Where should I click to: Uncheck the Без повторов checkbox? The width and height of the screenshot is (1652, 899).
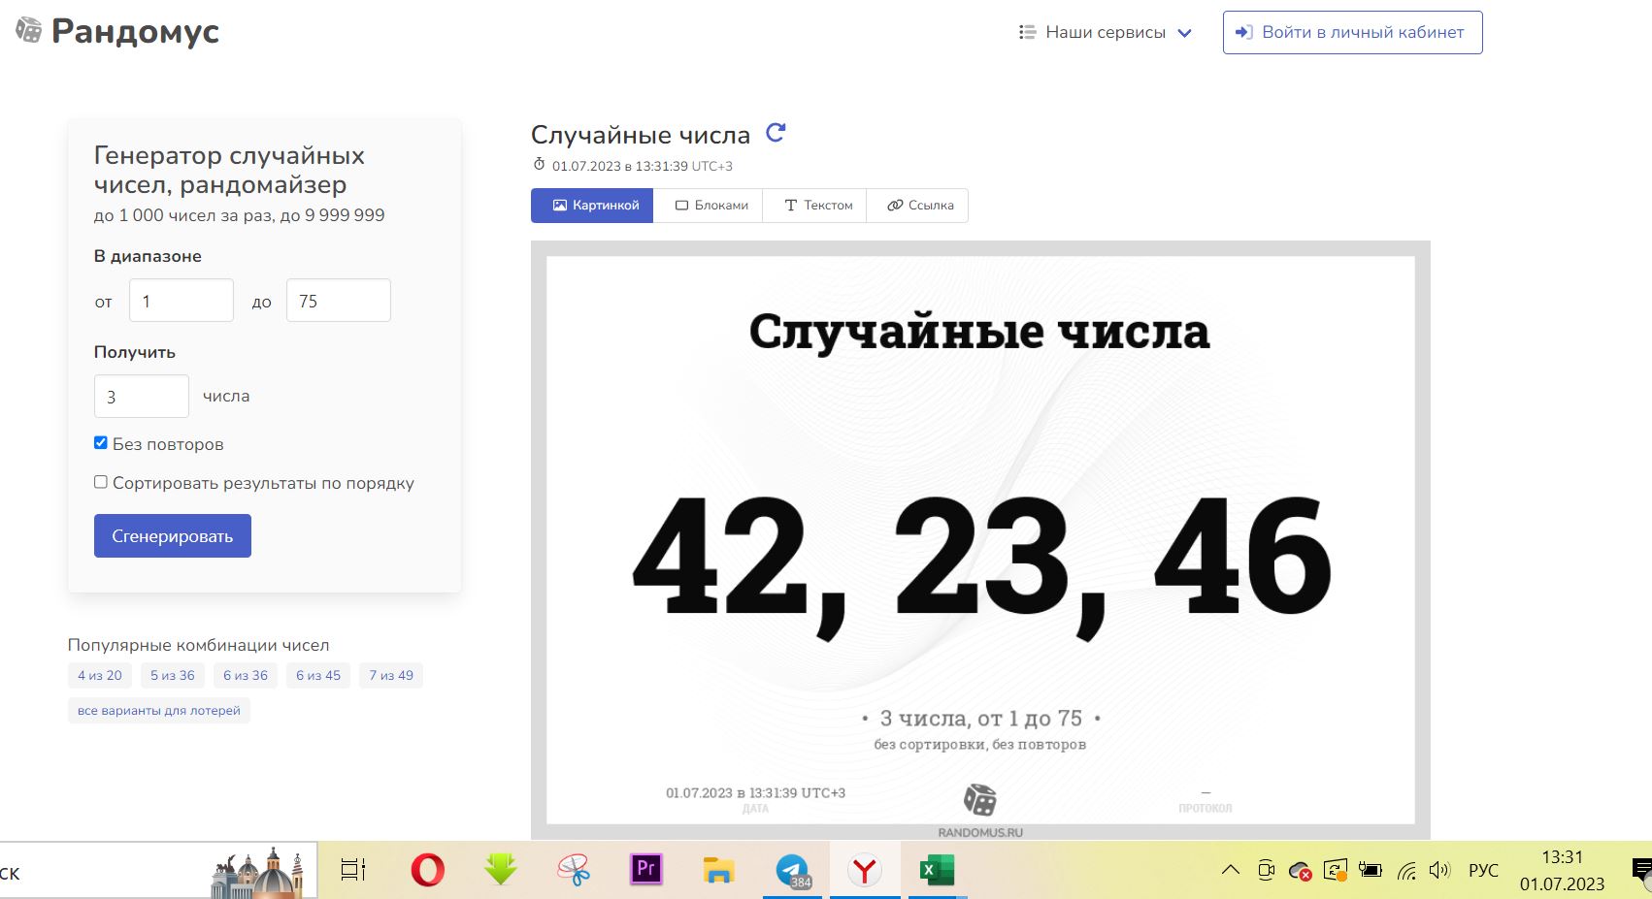[101, 443]
